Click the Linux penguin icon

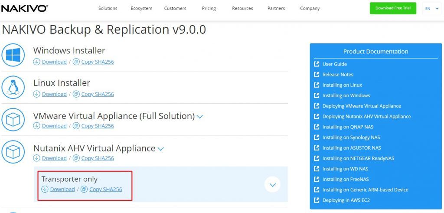(13, 87)
